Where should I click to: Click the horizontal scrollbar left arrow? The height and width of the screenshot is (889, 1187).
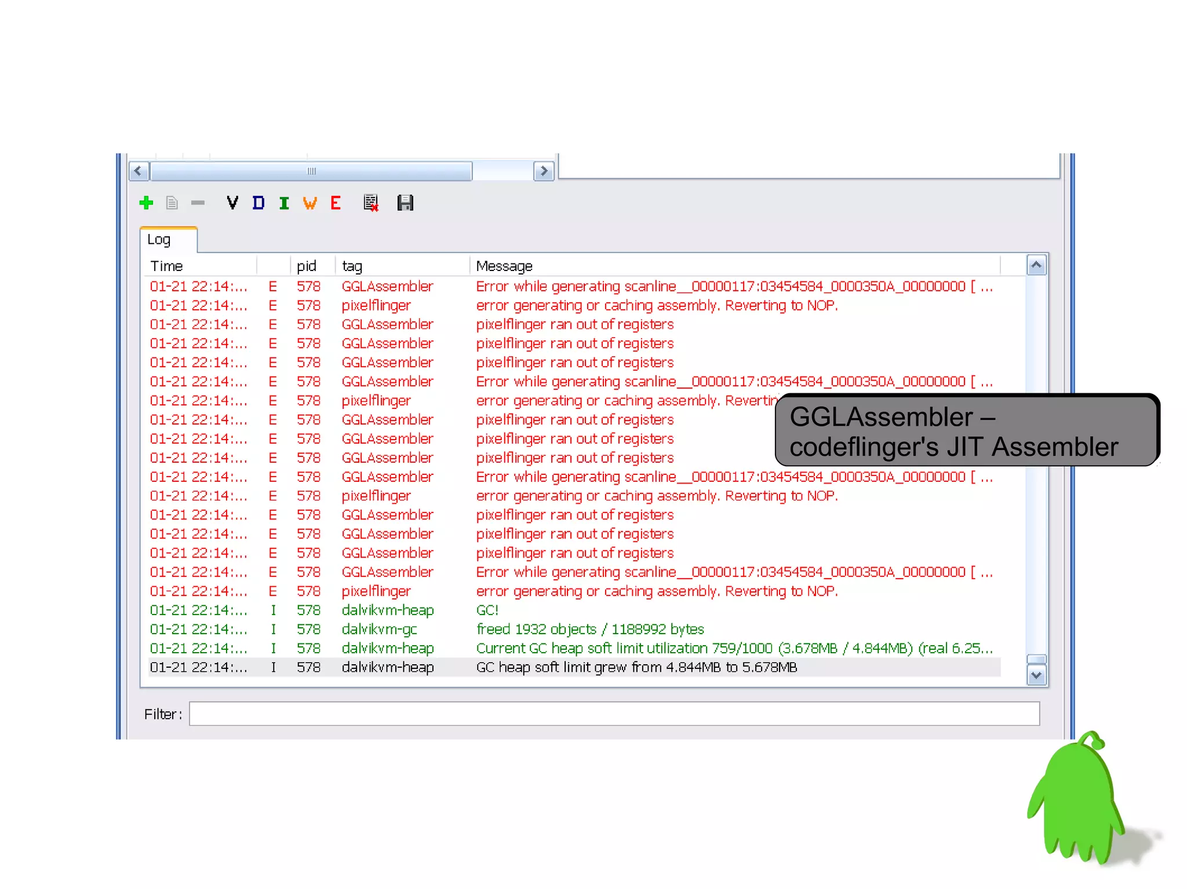(138, 171)
